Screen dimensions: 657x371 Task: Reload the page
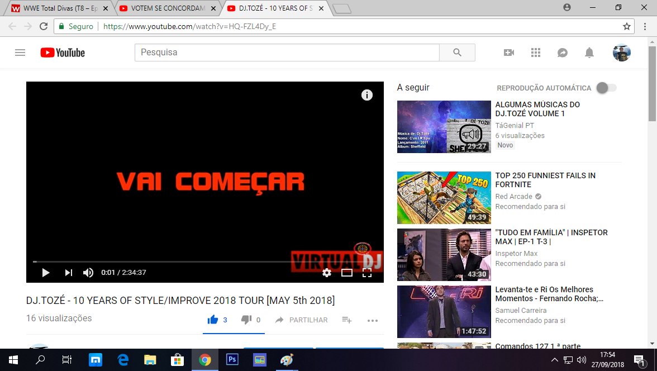tap(44, 26)
